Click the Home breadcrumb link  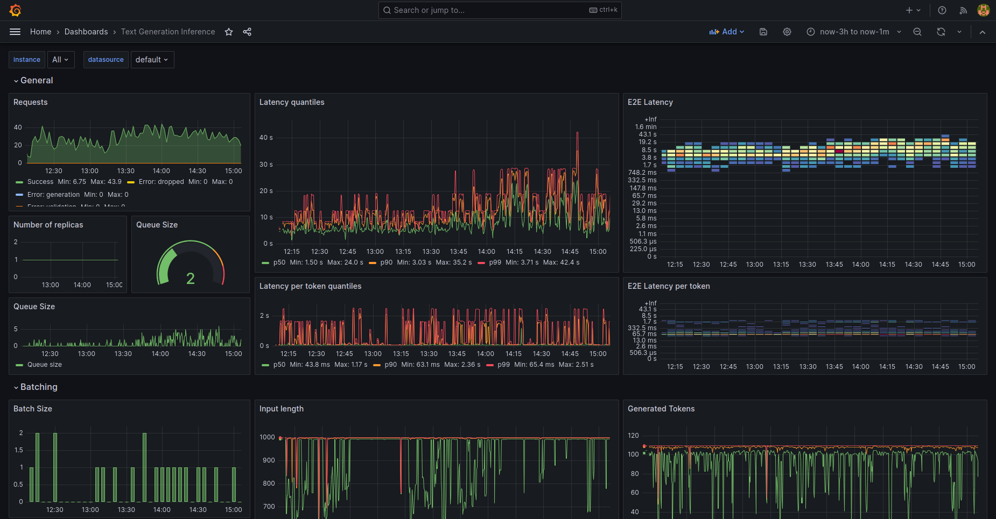40,32
